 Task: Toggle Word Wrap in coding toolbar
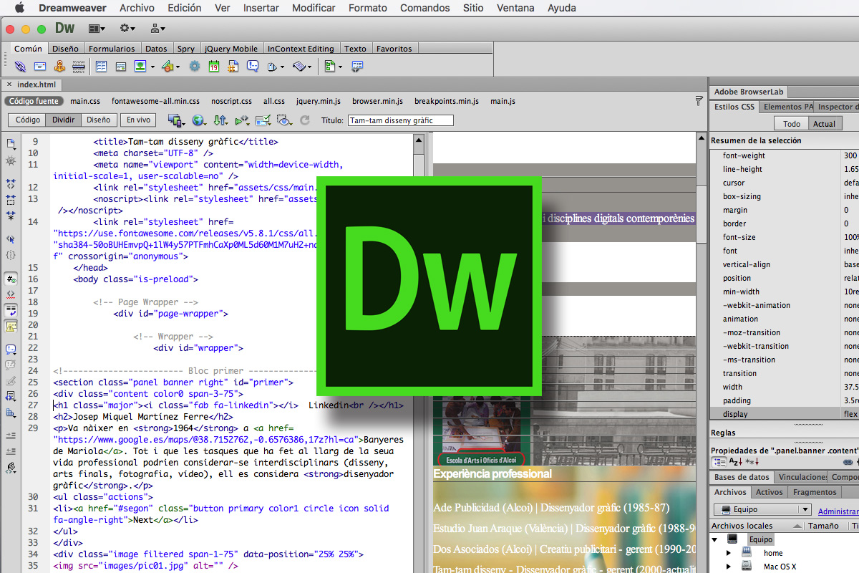coord(11,310)
